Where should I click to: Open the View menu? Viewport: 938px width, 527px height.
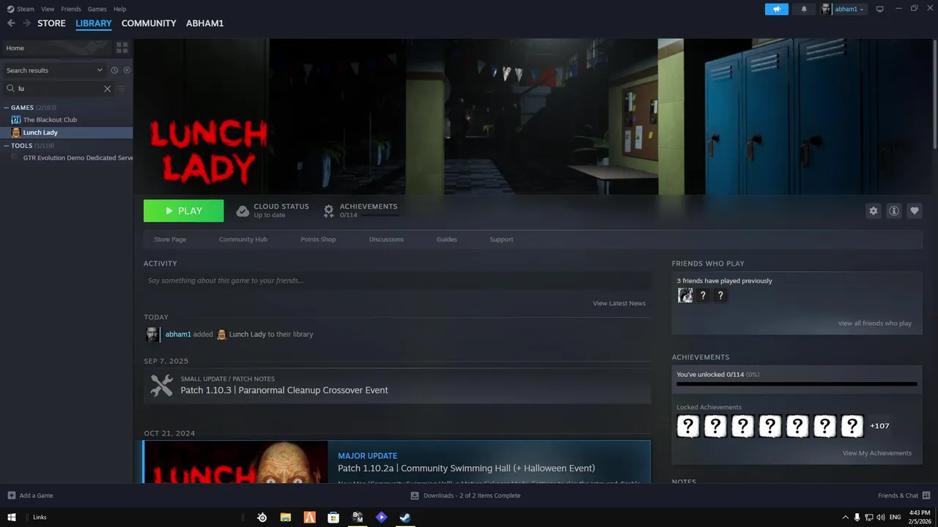[48, 9]
